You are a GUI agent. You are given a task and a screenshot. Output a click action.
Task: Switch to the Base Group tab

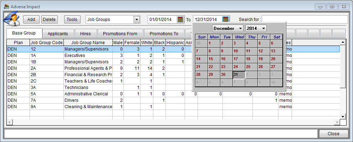24,33
